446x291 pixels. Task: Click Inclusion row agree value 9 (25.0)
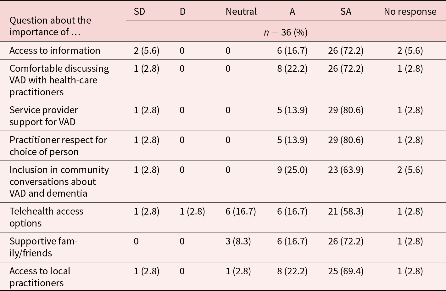(x=292, y=170)
